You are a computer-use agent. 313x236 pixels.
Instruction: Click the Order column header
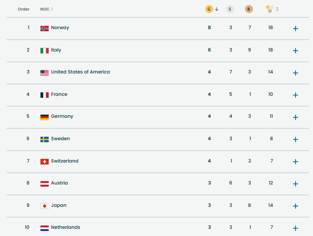tap(23, 9)
